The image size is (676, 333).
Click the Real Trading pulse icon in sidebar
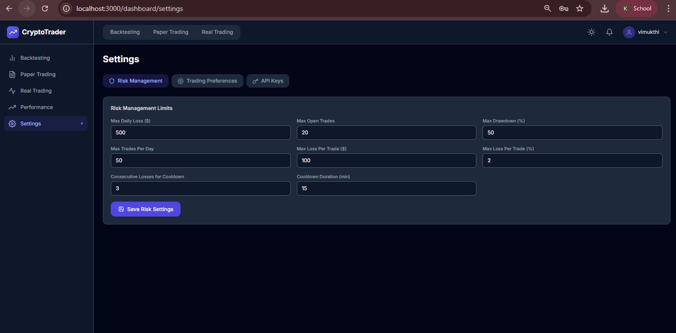pyautogui.click(x=12, y=91)
